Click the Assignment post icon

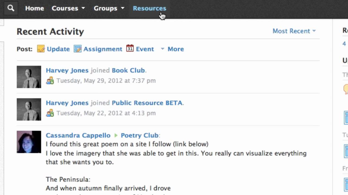78,49
